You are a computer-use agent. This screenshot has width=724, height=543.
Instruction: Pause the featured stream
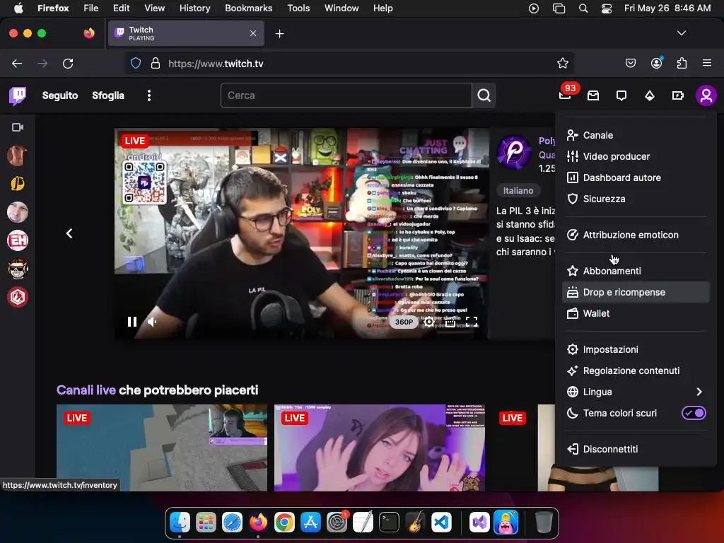[x=132, y=322]
